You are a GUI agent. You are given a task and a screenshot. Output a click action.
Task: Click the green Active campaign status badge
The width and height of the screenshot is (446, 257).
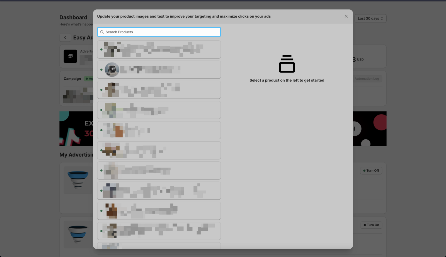(x=89, y=79)
